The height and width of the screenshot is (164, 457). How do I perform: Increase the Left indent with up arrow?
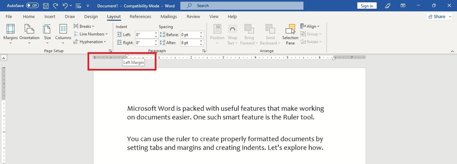point(156,33)
